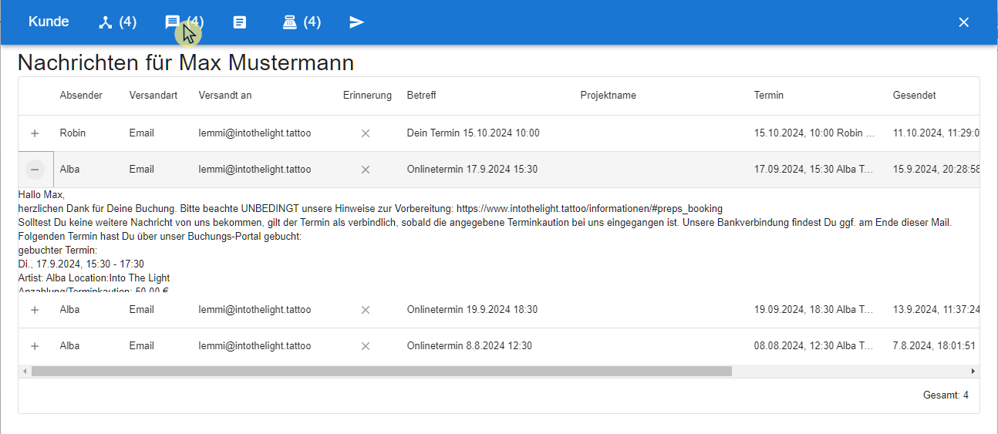Click heading 'Nachrichten für Max Mustermann'
Image resolution: width=998 pixels, height=434 pixels.
186,62
